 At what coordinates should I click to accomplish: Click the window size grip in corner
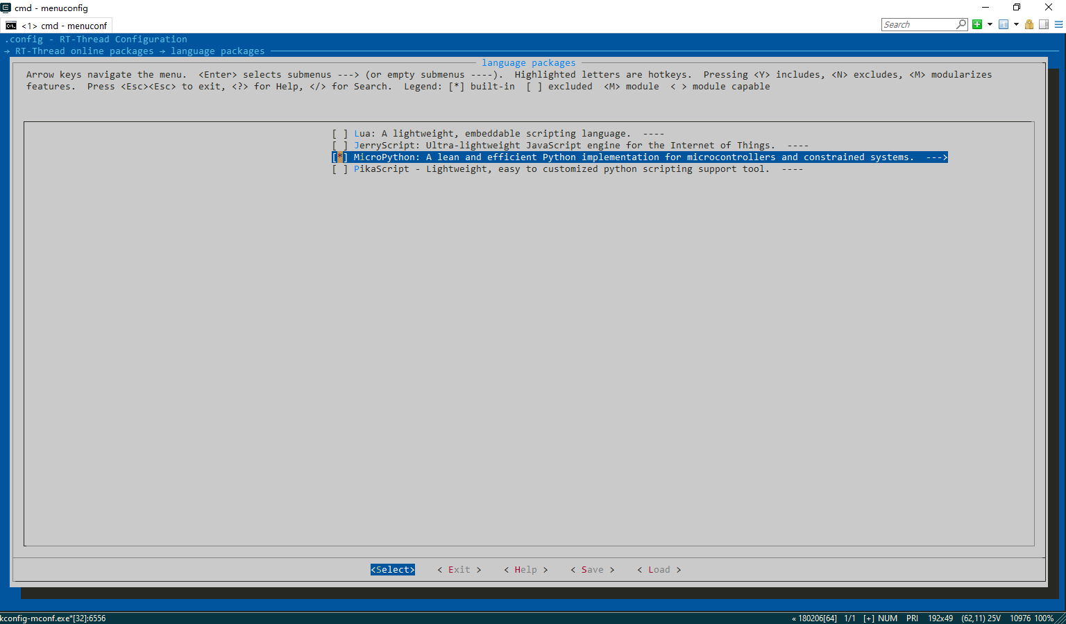tap(1060, 618)
